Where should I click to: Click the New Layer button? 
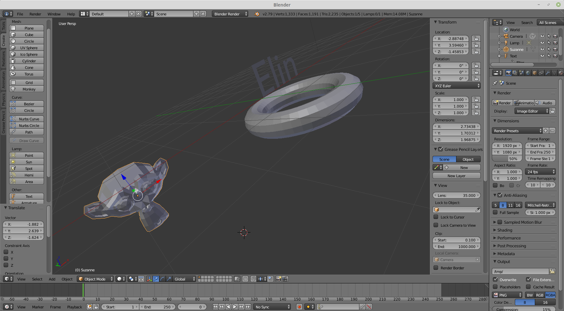pos(456,176)
